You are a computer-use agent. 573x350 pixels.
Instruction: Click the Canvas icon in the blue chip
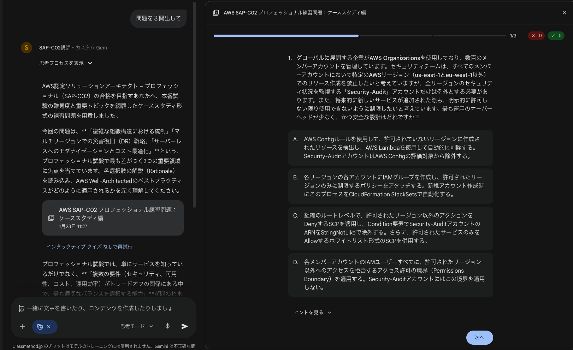click(x=39, y=327)
